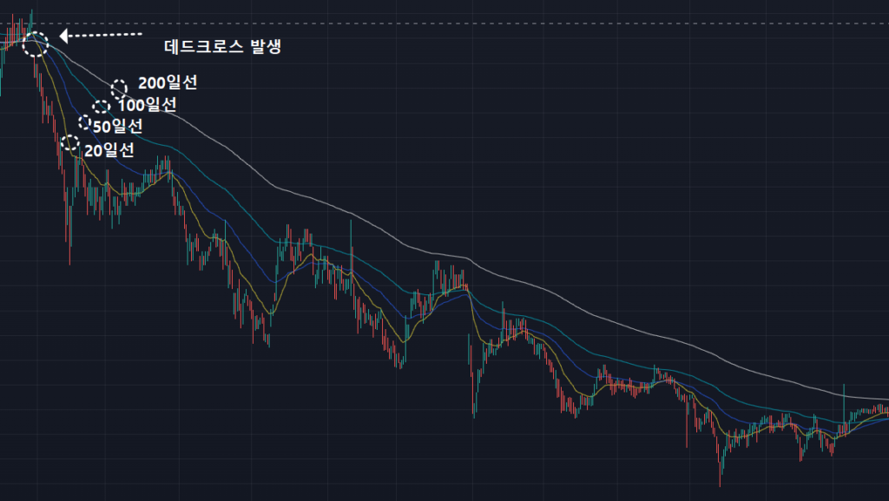Select the 50일선 text label
This screenshot has height=501, width=889.
pos(118,126)
